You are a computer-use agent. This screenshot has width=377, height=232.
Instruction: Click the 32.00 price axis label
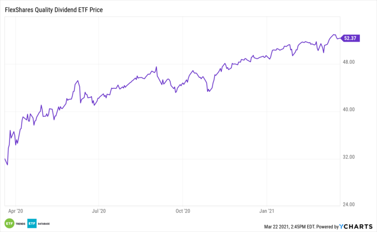349,157
